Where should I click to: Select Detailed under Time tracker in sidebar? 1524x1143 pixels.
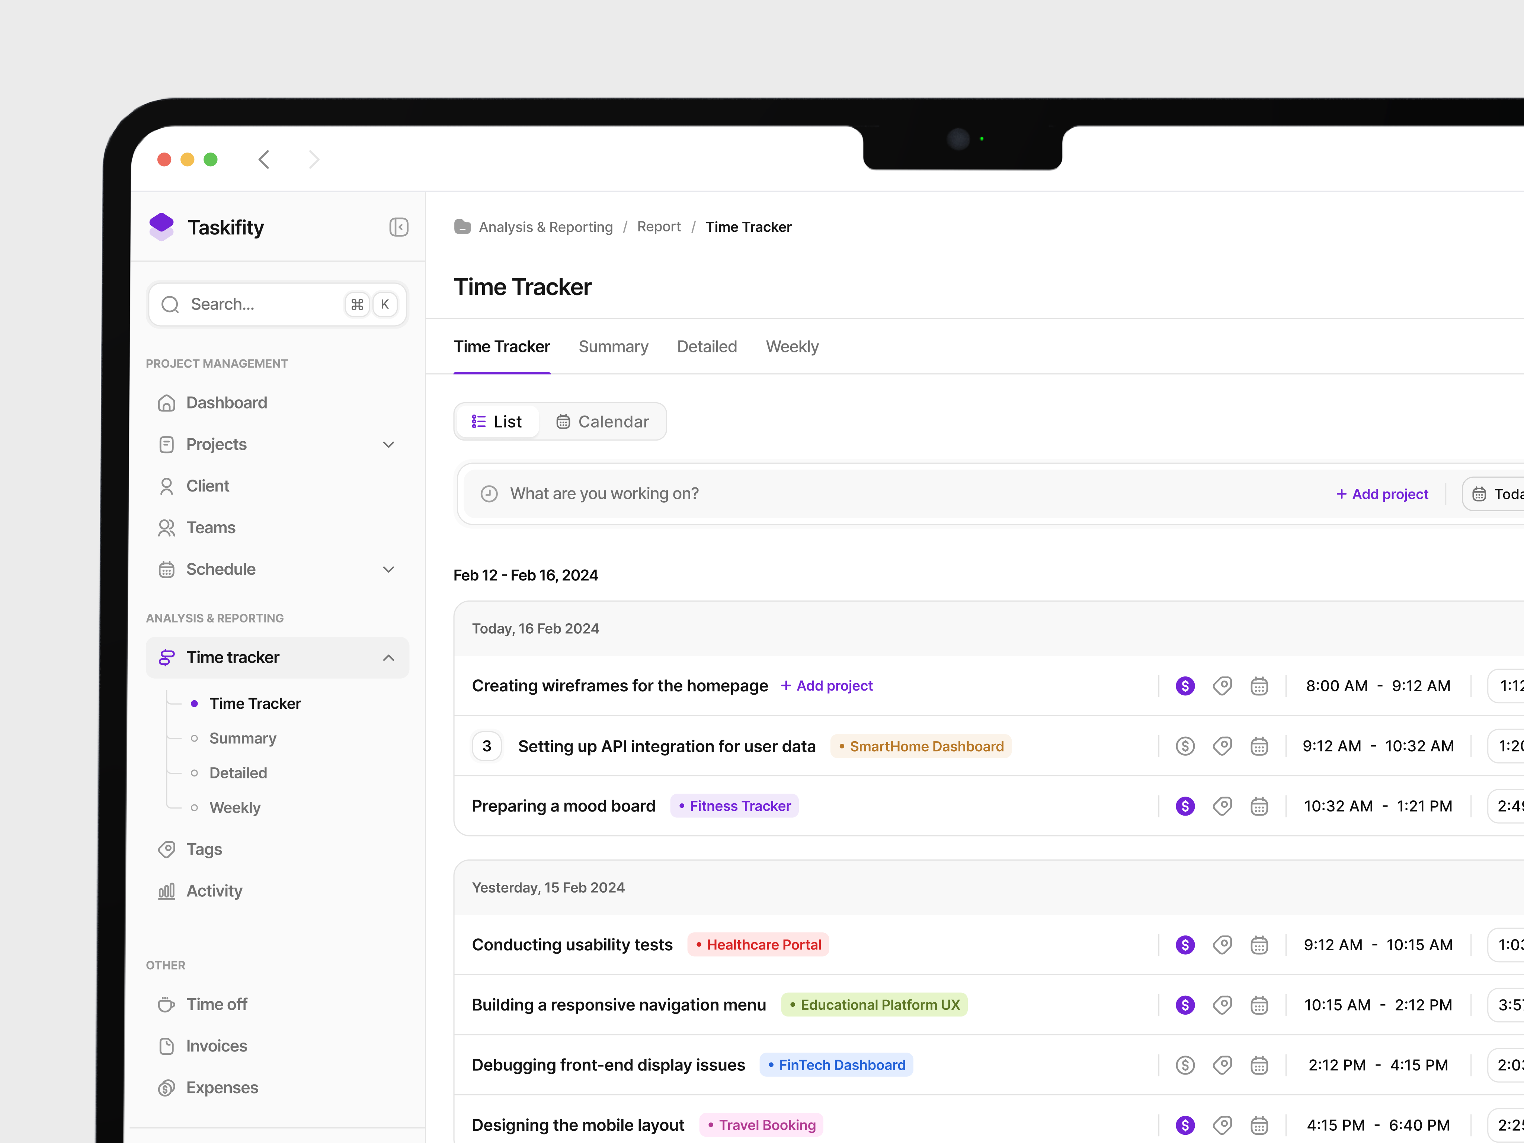(238, 773)
